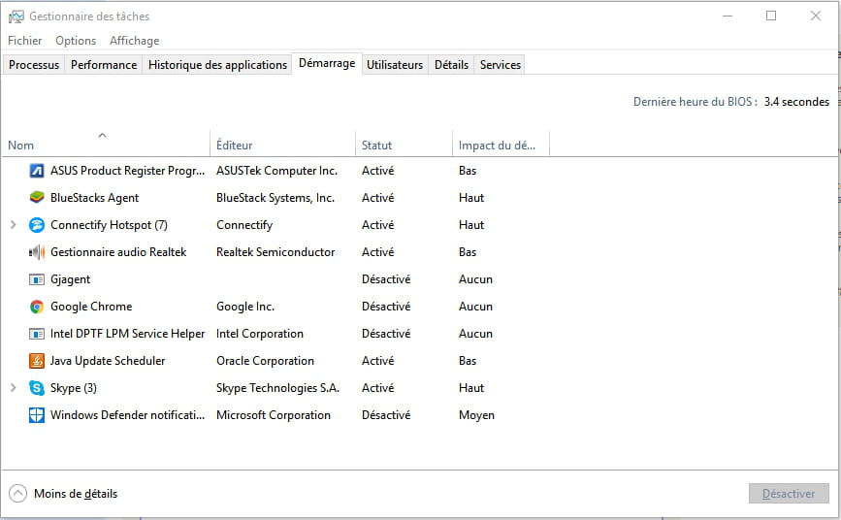Open the Options menu
This screenshot has width=841, height=520.
pos(76,41)
